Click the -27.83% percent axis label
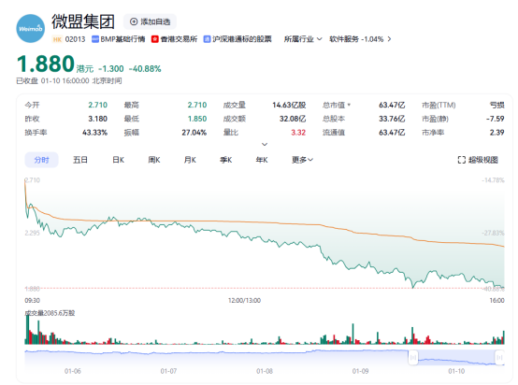This screenshot has height=385, width=518. [x=493, y=233]
